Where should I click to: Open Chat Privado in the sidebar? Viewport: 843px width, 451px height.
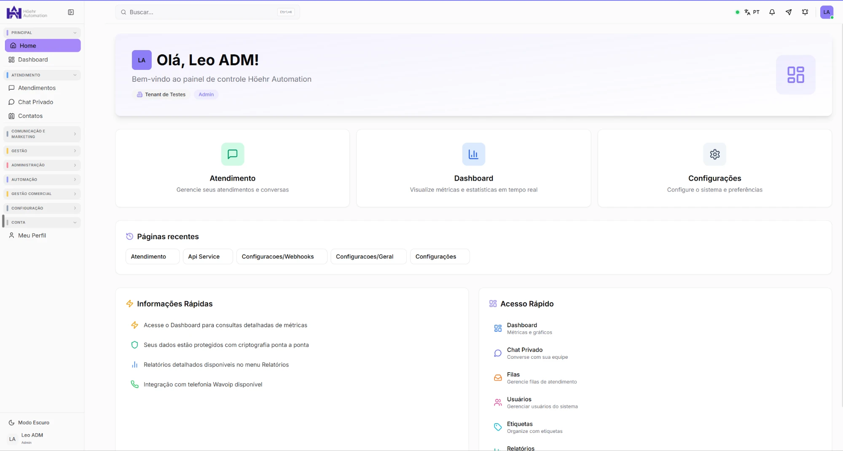[43, 102]
